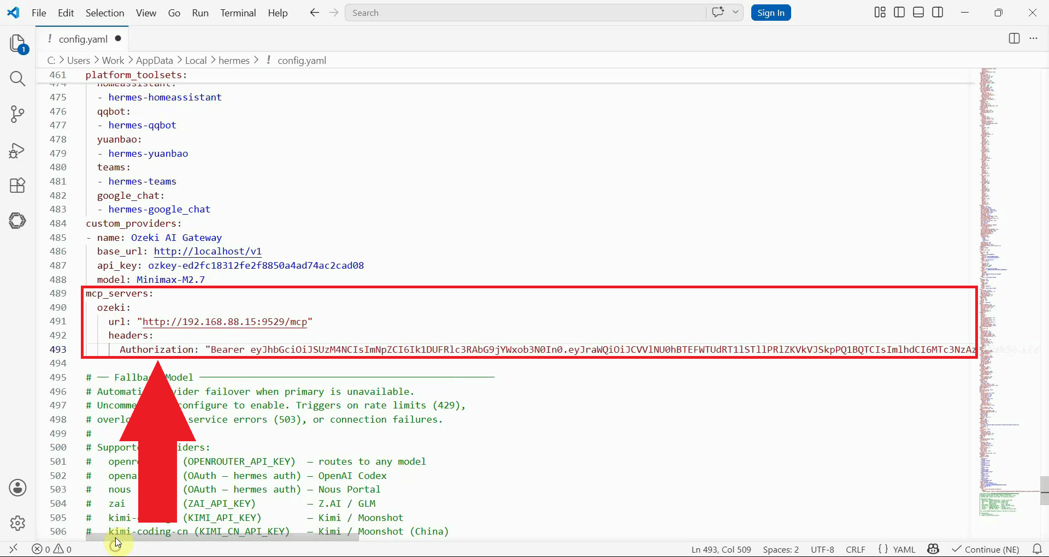
Task: Click Continue (NE) status bar item
Action: point(986,549)
